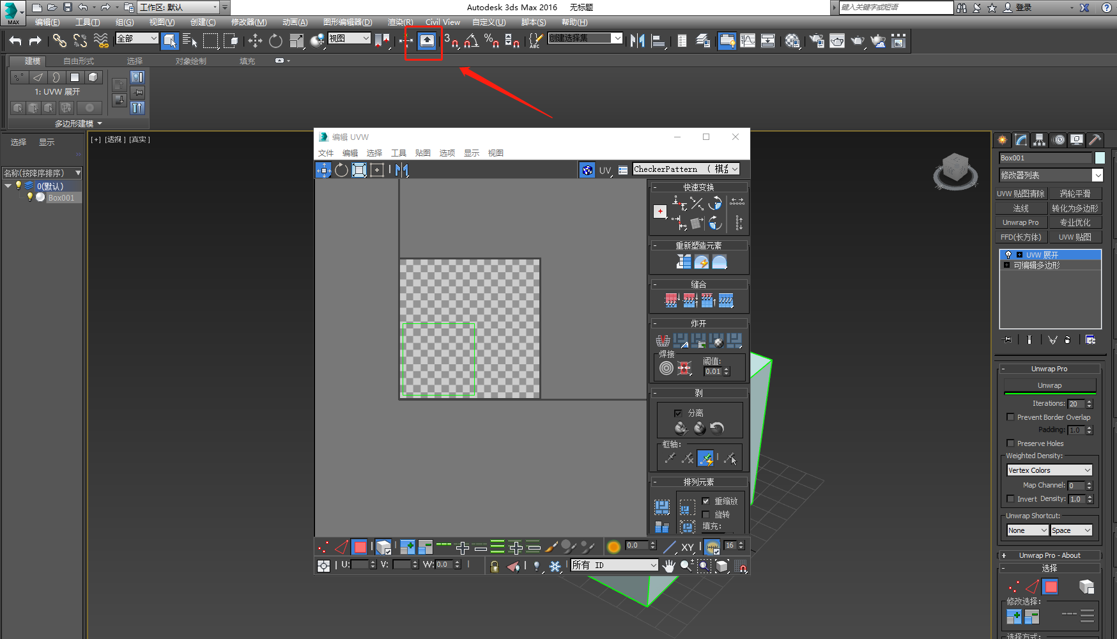Image resolution: width=1117 pixels, height=639 pixels.
Task: Click the Redo arrow in main toolbar
Action: (x=35, y=41)
